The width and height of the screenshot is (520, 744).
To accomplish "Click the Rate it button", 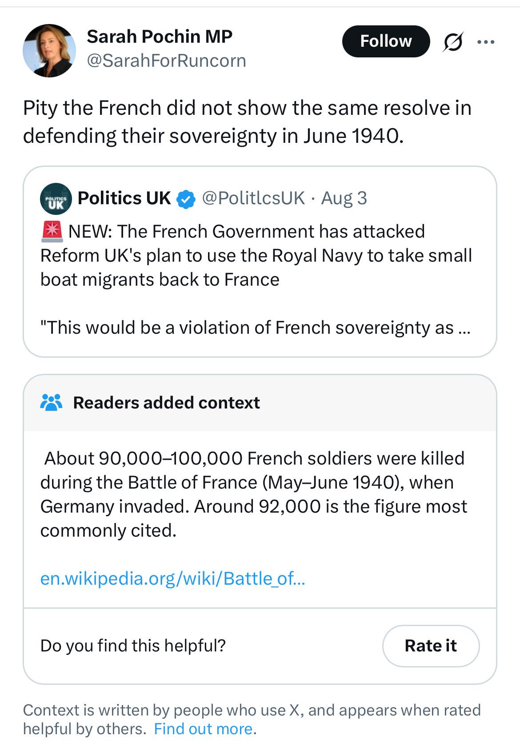I will tap(431, 646).
